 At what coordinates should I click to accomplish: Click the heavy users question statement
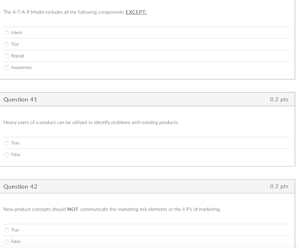coord(91,122)
